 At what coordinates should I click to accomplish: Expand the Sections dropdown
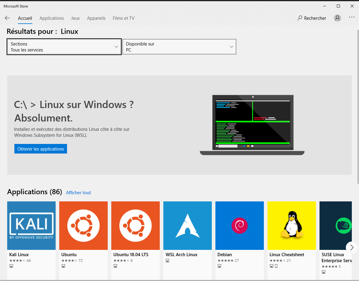tap(64, 47)
